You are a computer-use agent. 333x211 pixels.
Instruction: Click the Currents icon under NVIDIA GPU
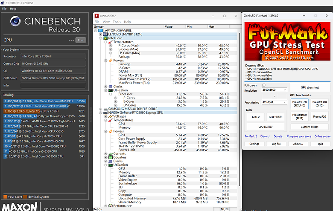click(111, 154)
